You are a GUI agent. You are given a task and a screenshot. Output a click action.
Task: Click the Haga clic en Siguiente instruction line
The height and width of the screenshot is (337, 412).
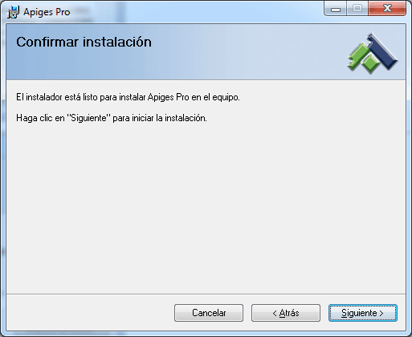pyautogui.click(x=112, y=118)
